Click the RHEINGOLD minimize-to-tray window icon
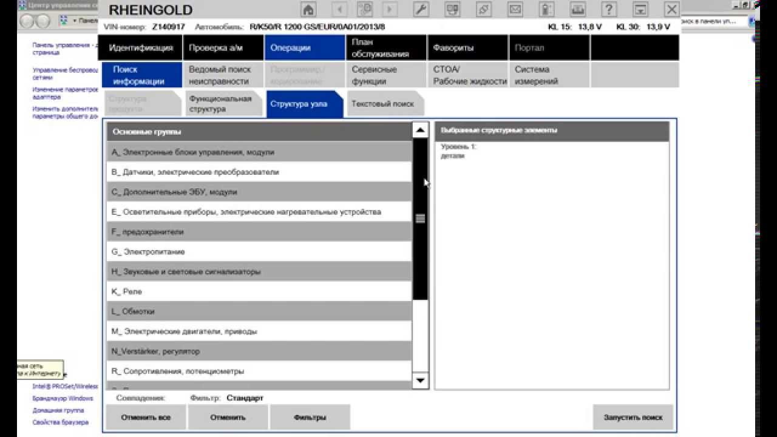The height and width of the screenshot is (437, 777). coord(640,9)
